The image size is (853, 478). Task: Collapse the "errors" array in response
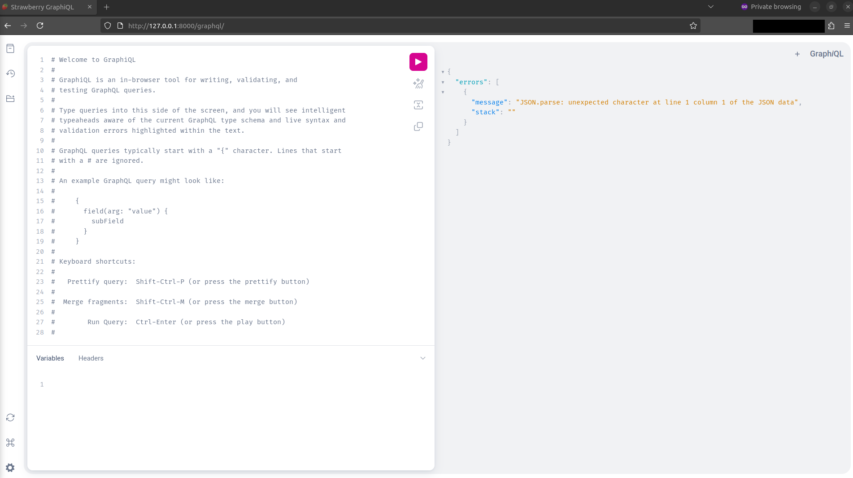443,82
